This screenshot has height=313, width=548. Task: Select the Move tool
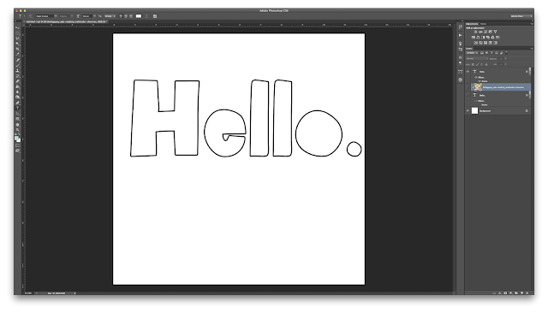point(18,28)
